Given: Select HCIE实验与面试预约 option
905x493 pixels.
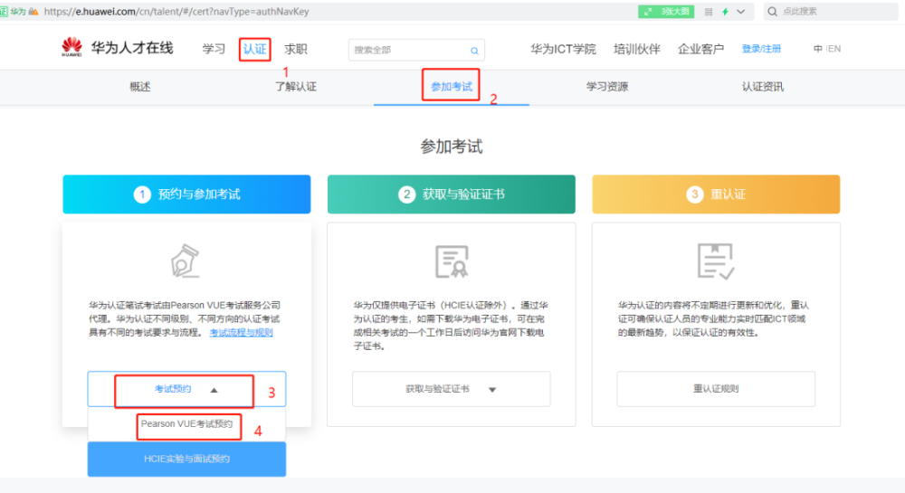Looking at the screenshot, I should 187,459.
